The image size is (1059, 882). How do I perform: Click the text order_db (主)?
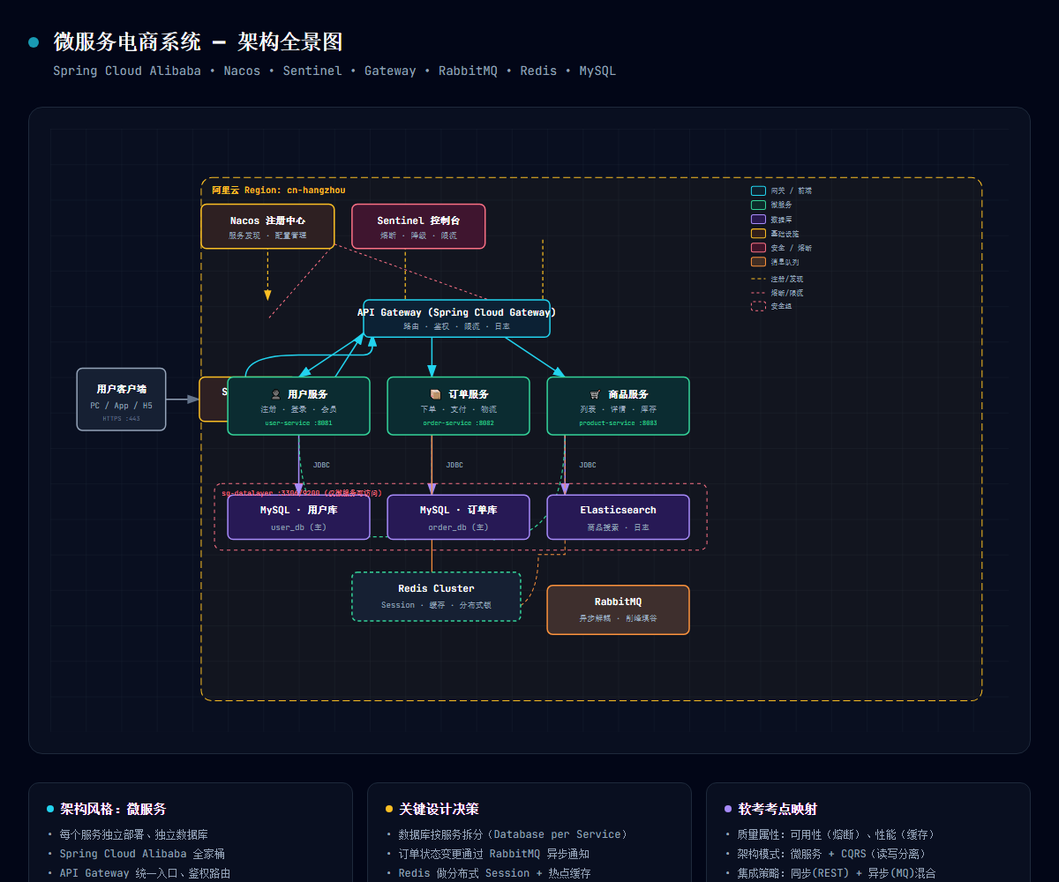[458, 527]
